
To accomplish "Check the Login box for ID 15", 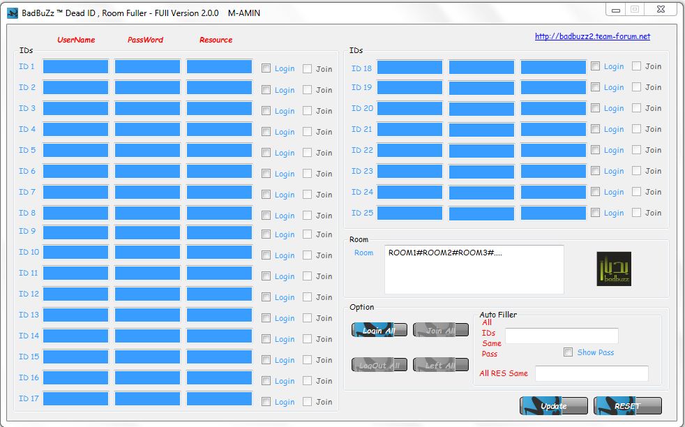I will [x=266, y=360].
